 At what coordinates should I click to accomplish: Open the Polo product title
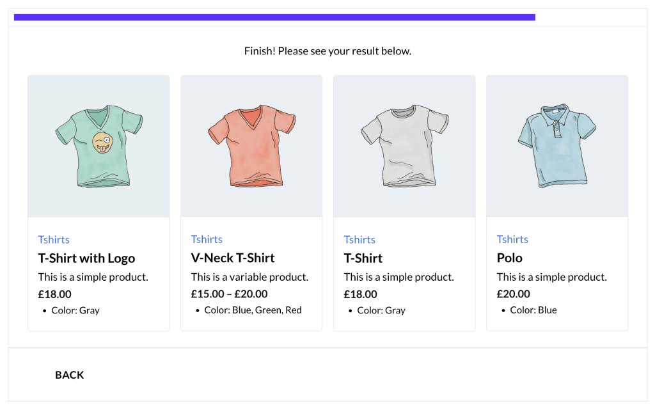[510, 258]
